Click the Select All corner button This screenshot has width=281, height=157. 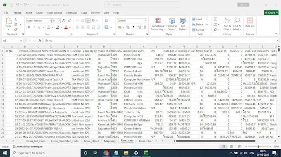(3, 47)
